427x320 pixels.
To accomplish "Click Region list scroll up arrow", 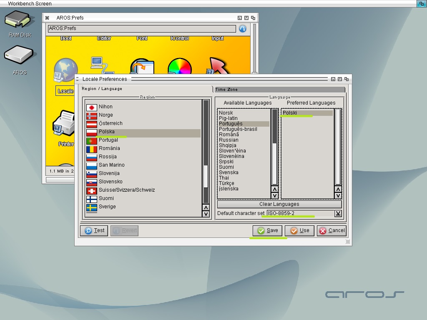I will (x=206, y=207).
